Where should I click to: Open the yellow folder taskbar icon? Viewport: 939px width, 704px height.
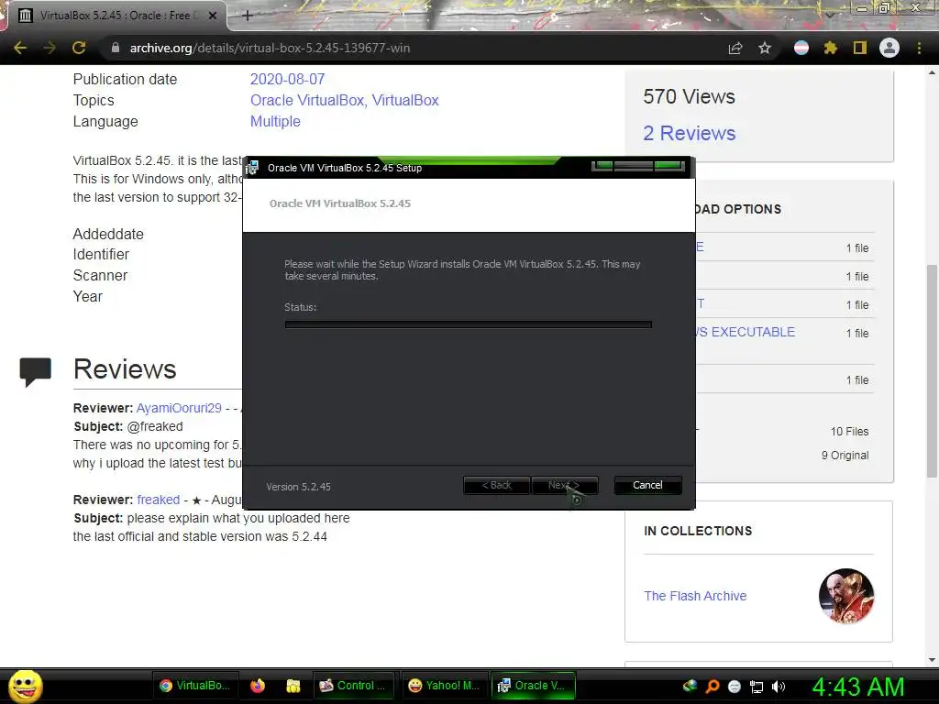(293, 686)
